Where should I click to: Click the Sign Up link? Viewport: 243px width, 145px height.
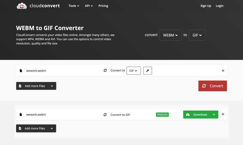(206, 6)
